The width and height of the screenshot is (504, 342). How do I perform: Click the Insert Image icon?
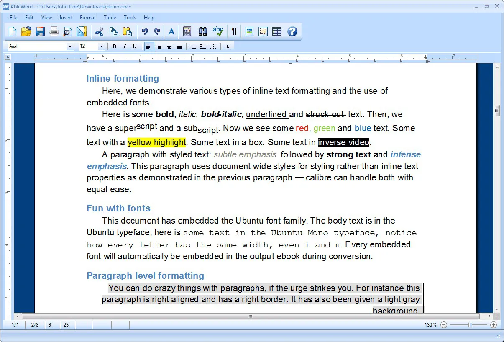pyautogui.click(x=249, y=31)
